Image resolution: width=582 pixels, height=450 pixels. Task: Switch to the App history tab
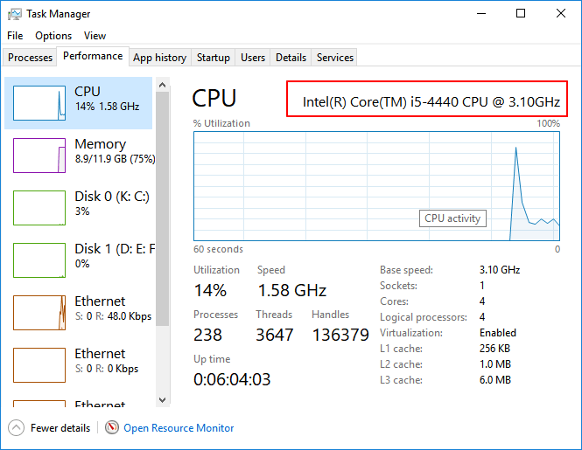[x=159, y=58]
